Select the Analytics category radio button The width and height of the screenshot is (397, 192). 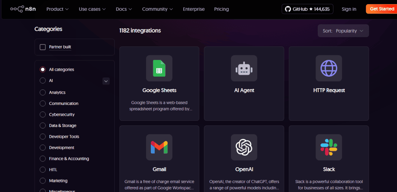coord(43,93)
